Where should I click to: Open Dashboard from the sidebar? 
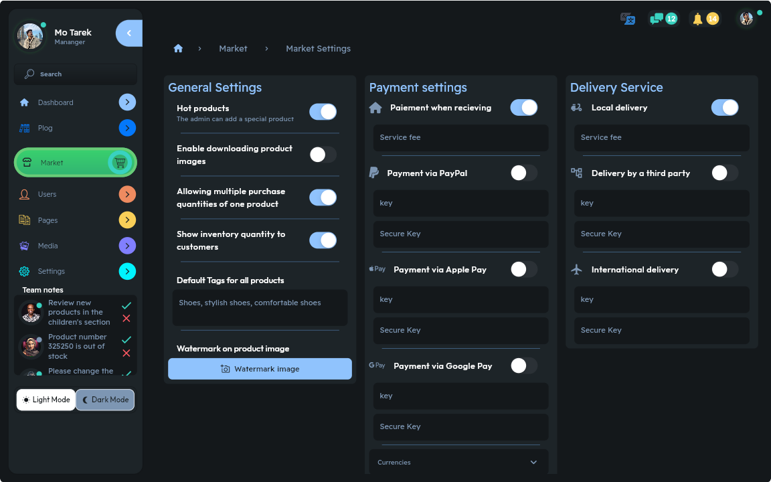click(54, 102)
